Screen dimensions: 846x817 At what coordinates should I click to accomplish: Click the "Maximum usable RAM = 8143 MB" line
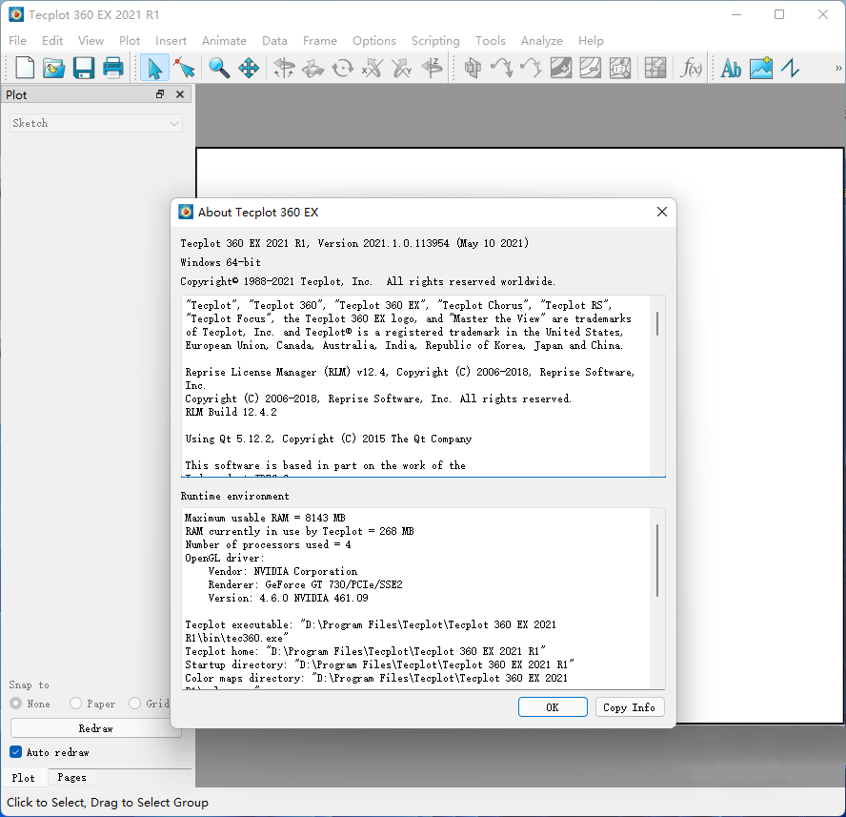click(x=265, y=518)
